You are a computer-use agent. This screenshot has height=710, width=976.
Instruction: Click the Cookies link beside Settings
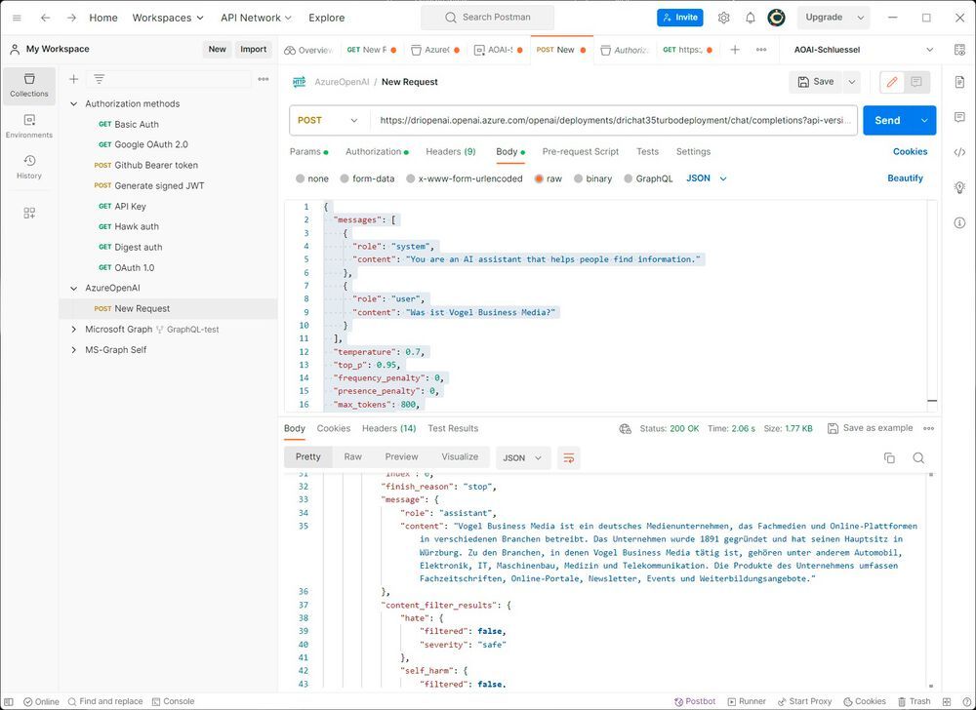(910, 152)
